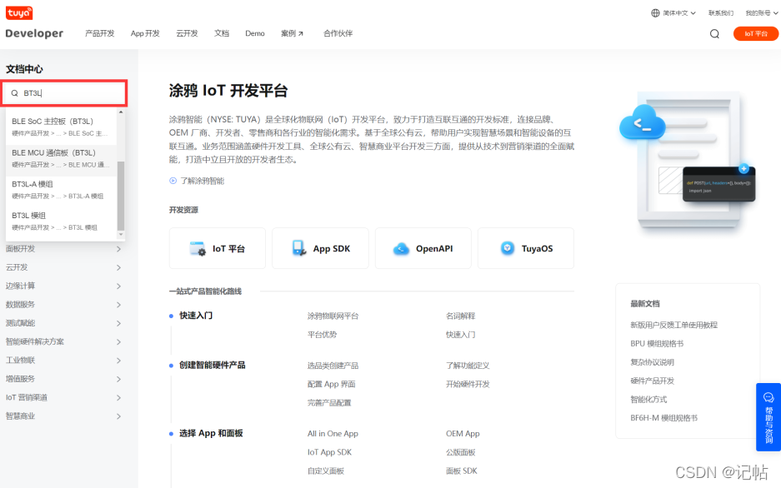Expand the 数据服务 sidebar section
Viewport: 781px width, 488px height.
[x=63, y=305]
